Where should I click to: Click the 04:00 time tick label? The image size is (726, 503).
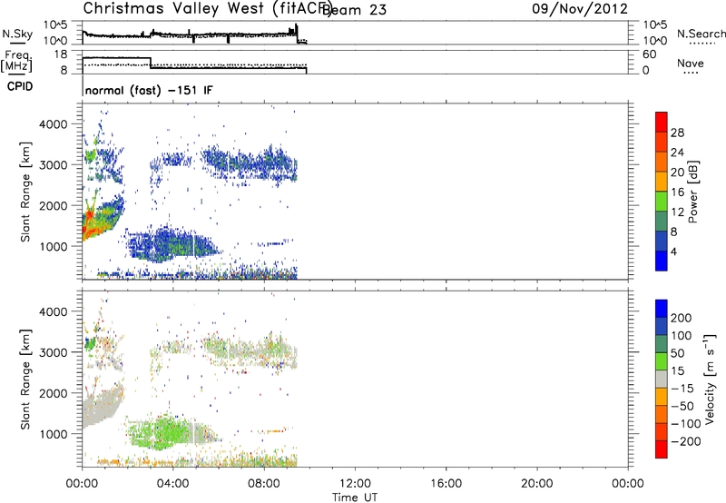[173, 484]
